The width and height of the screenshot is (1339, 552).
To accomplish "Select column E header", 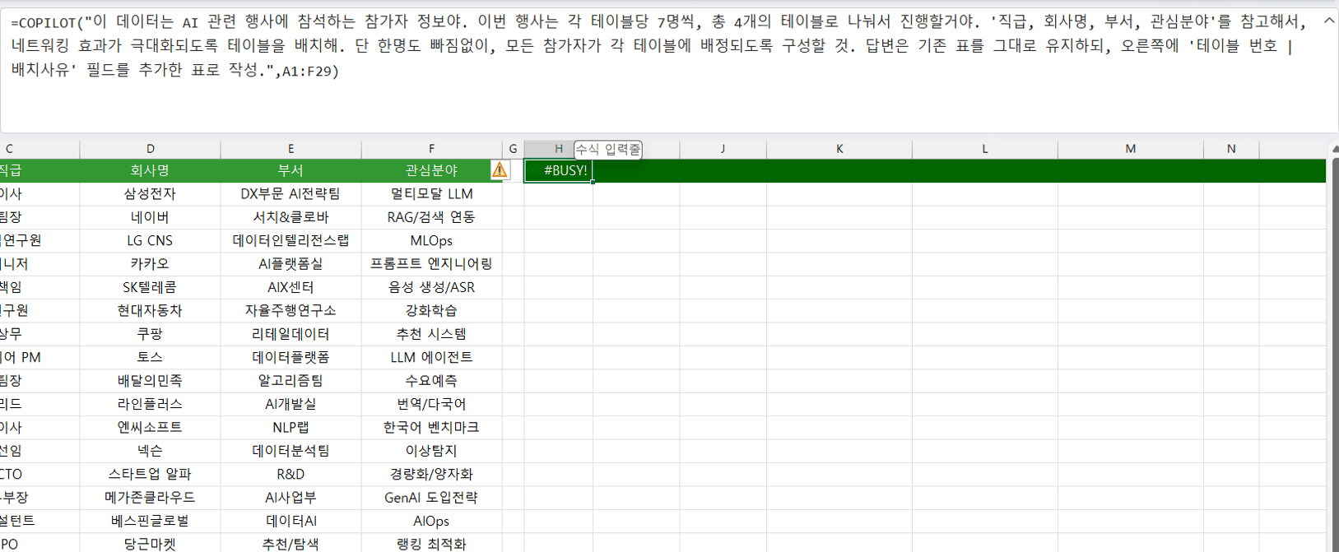I will (291, 149).
